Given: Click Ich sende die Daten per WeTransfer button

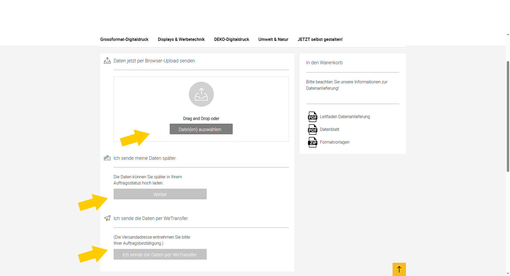Looking at the screenshot, I should click(160, 255).
